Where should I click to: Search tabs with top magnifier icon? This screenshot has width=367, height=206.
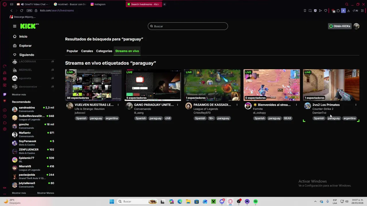coord(347,4)
